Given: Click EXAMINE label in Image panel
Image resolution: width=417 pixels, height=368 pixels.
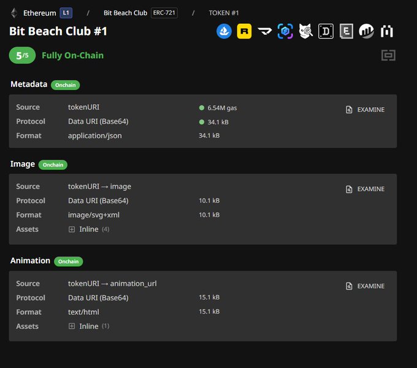Looking at the screenshot, I should [371, 189].
